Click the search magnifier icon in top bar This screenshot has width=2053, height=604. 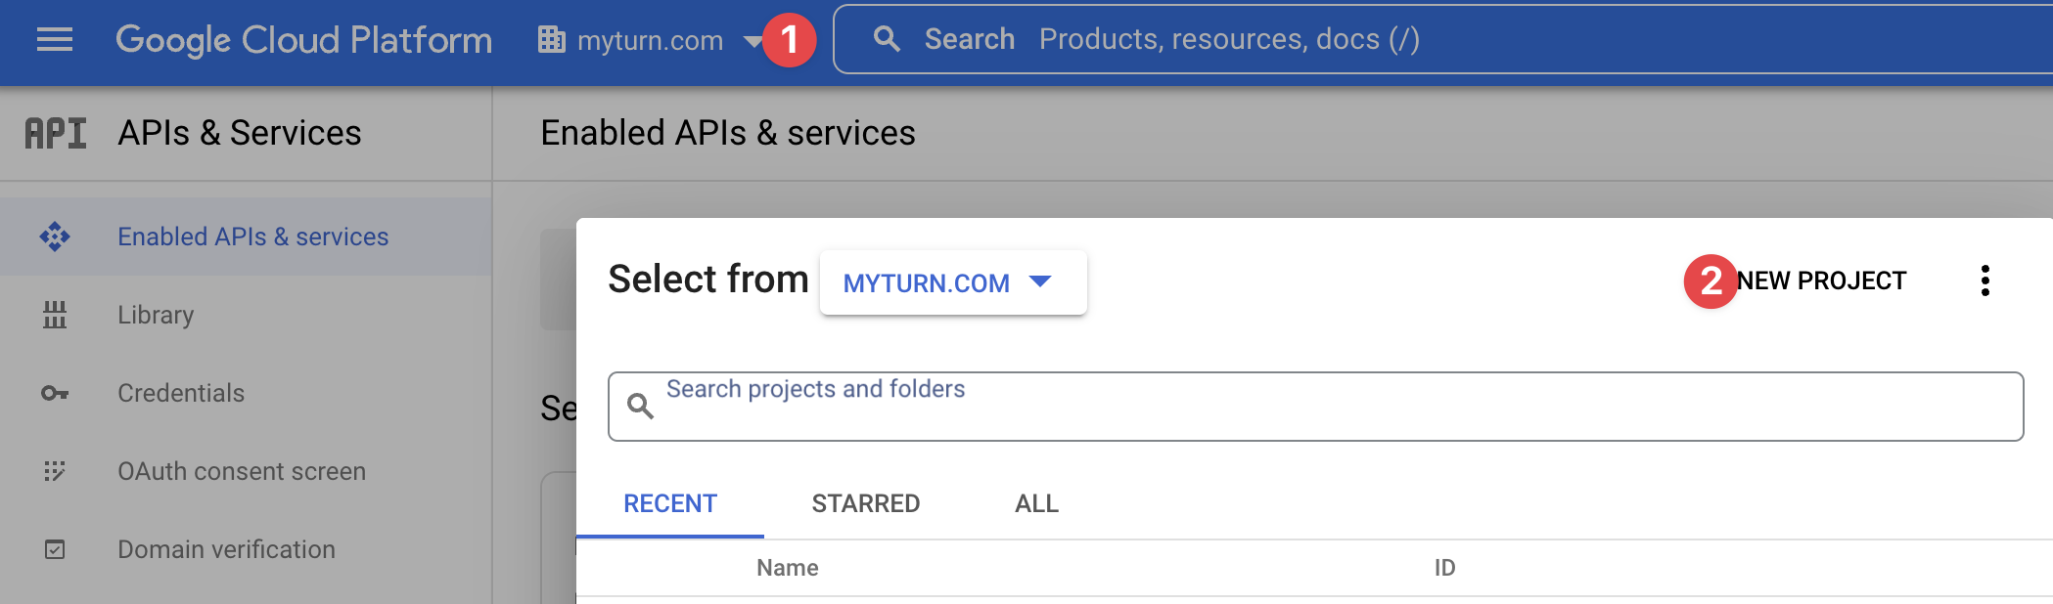point(887,39)
